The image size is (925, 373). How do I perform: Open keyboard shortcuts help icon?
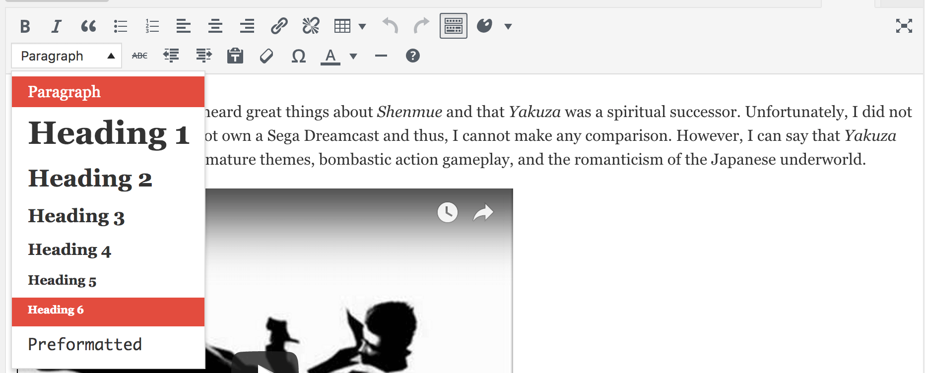[x=413, y=56]
